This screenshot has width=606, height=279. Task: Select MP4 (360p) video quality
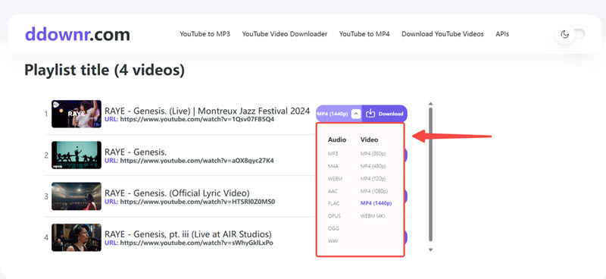tap(373, 154)
